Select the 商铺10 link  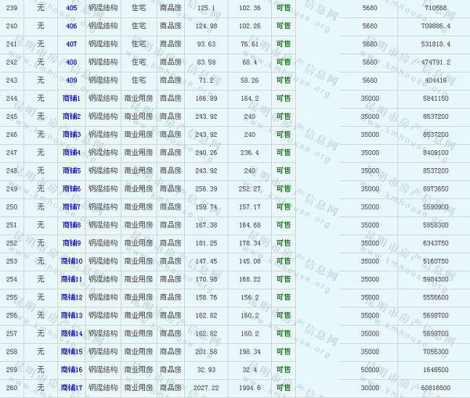(x=71, y=260)
